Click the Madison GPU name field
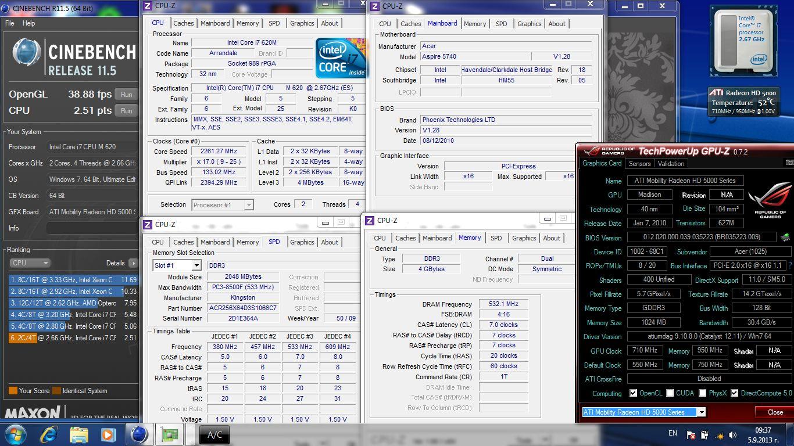This screenshot has width=794, height=446. pos(649,195)
